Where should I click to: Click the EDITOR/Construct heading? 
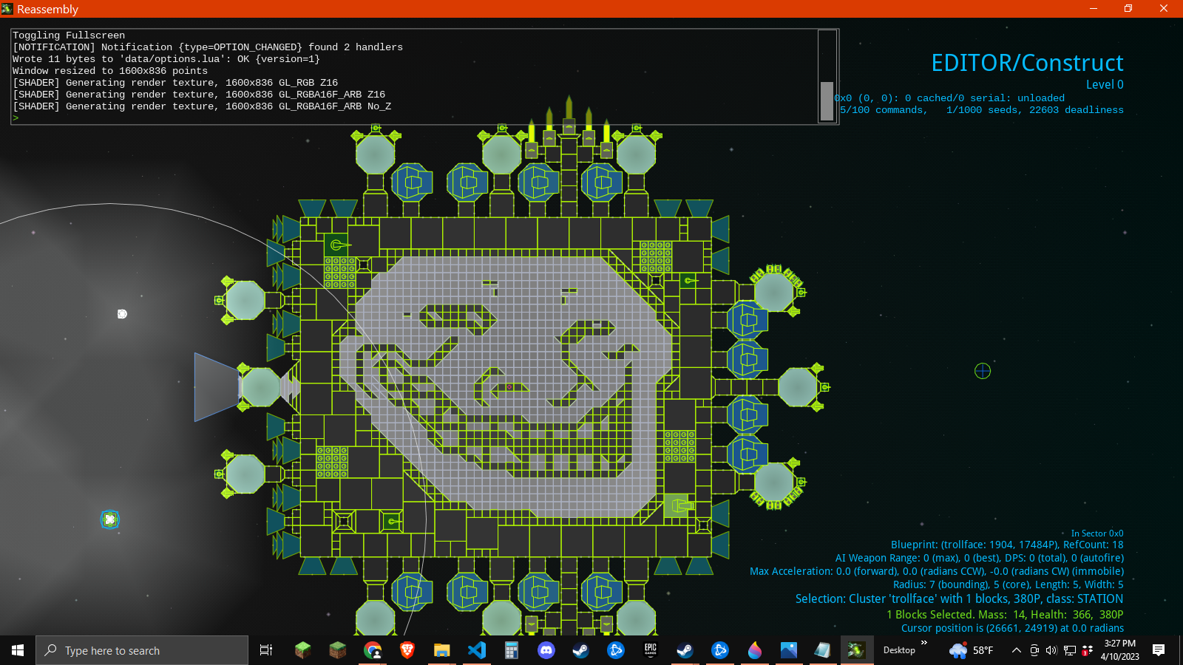pyautogui.click(x=1027, y=63)
